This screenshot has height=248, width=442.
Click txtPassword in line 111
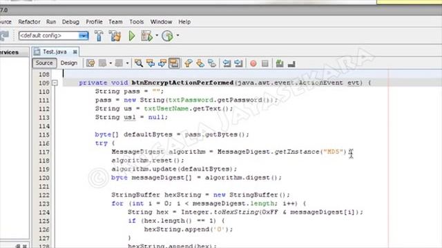click(x=191, y=100)
